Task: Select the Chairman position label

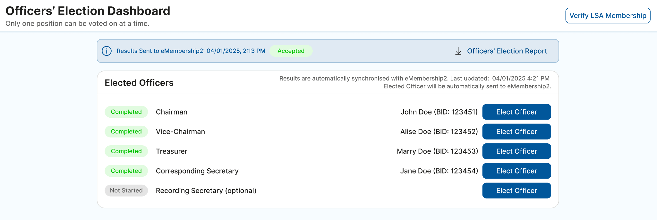Action: [171, 112]
